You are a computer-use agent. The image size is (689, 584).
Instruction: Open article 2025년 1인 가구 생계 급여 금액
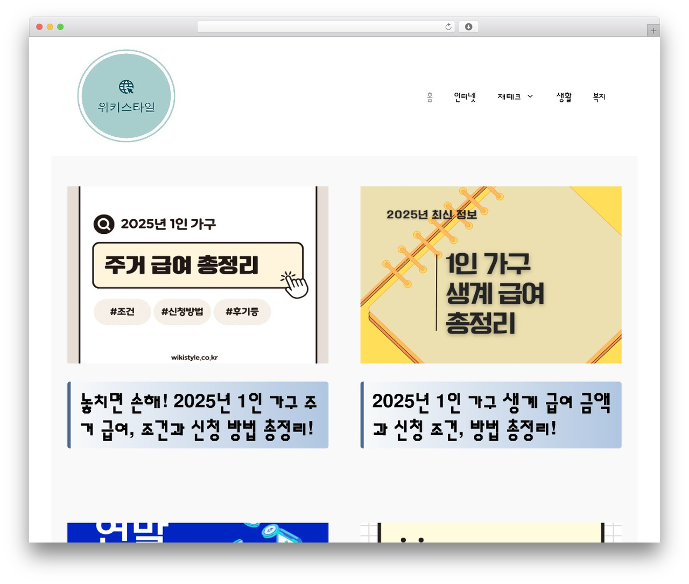click(x=491, y=415)
